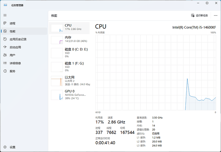Screen dimensions: 221x152
Task: Click the 2.86 GHz speed value
Action: [x=116, y=122]
